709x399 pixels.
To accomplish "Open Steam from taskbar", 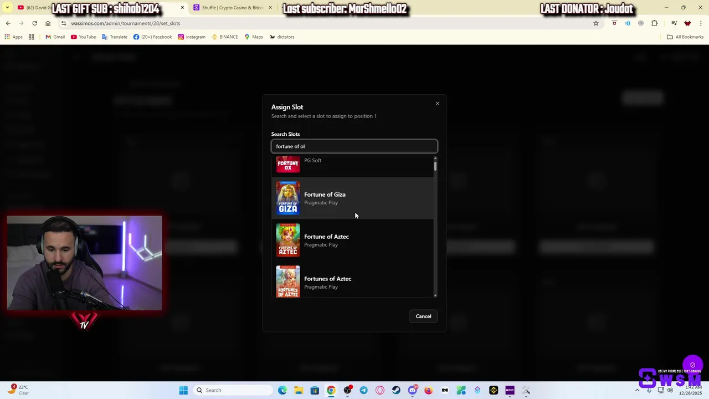I will click(396, 390).
